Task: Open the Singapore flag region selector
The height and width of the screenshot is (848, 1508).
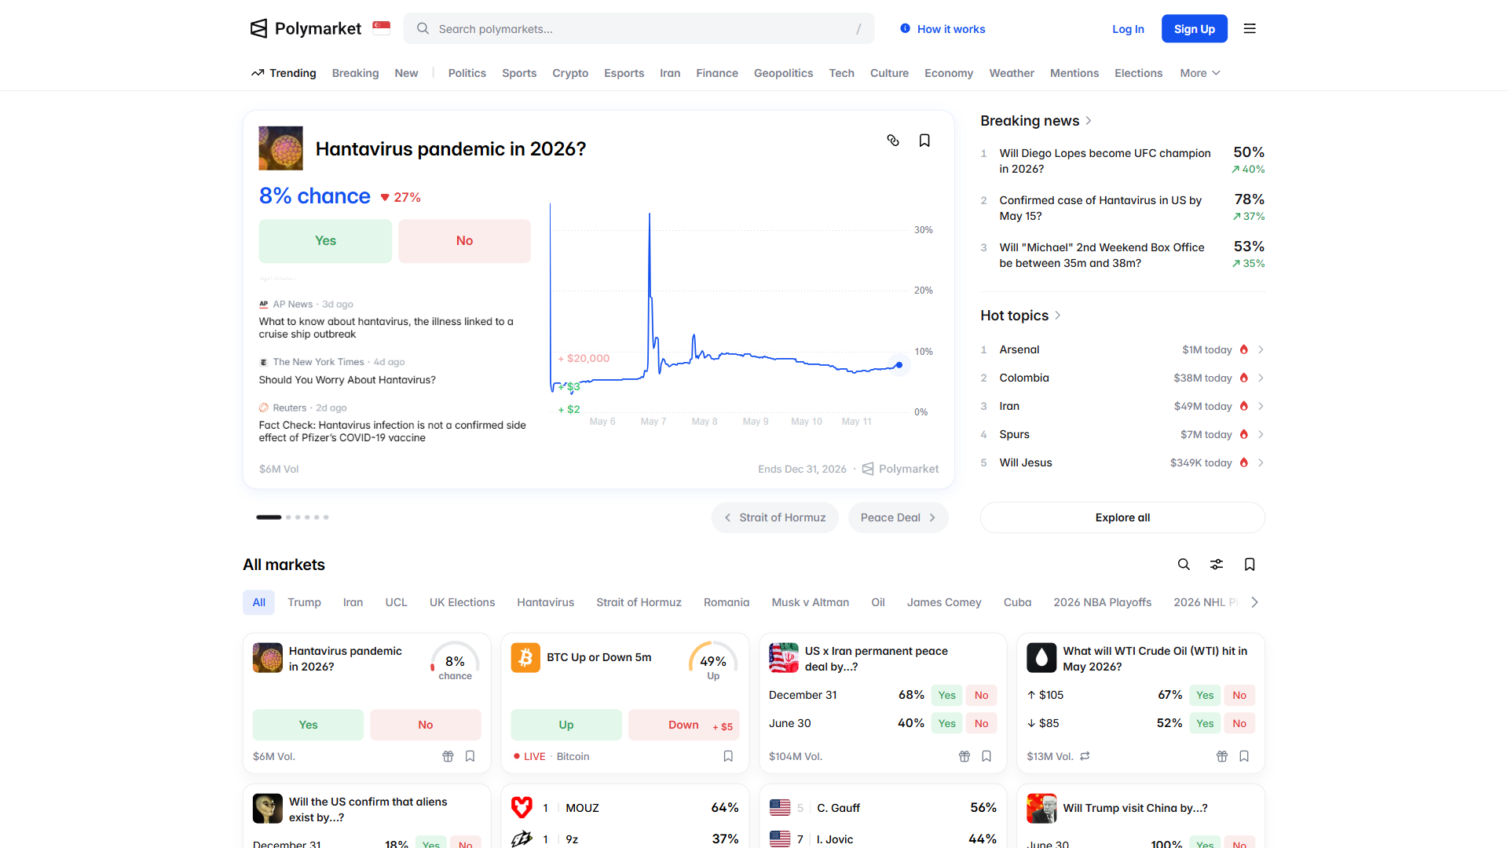Action: [x=382, y=28]
